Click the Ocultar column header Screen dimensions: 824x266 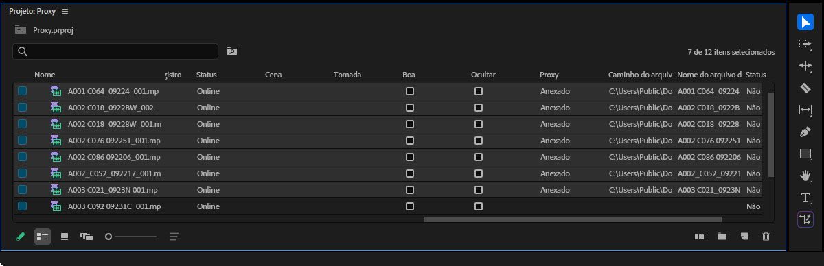[483, 75]
